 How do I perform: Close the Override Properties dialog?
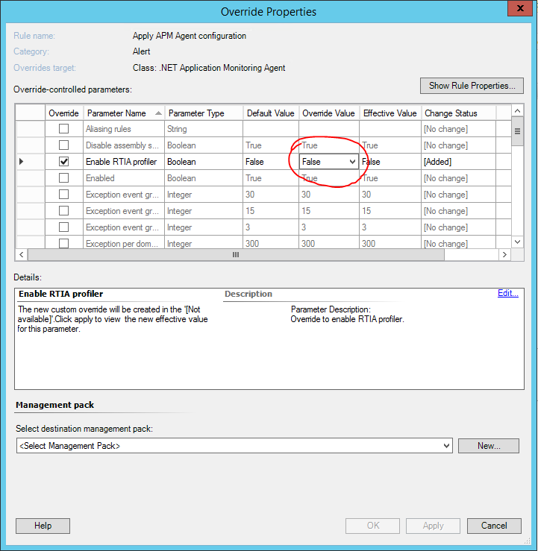tap(520, 8)
